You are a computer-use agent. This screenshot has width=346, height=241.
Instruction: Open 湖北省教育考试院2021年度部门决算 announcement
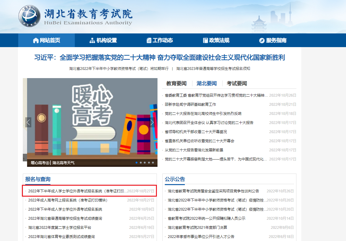pos(197,227)
